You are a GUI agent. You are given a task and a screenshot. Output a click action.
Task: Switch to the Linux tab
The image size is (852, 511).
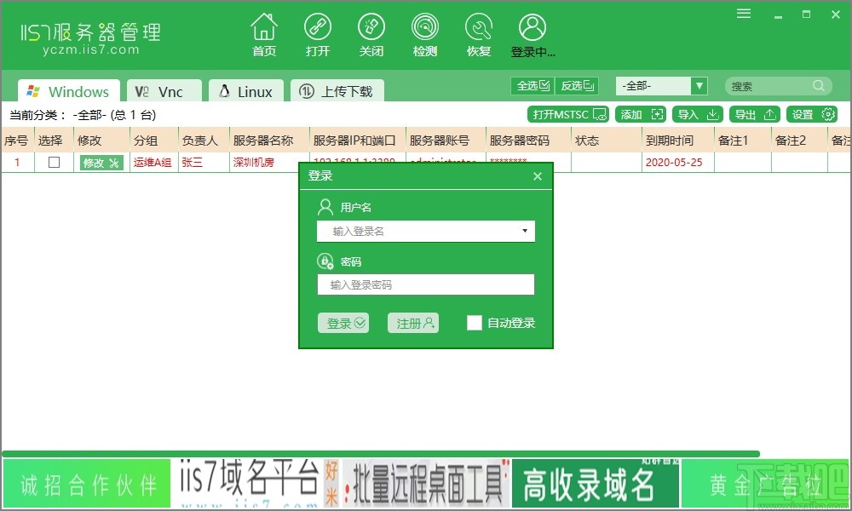pos(245,89)
